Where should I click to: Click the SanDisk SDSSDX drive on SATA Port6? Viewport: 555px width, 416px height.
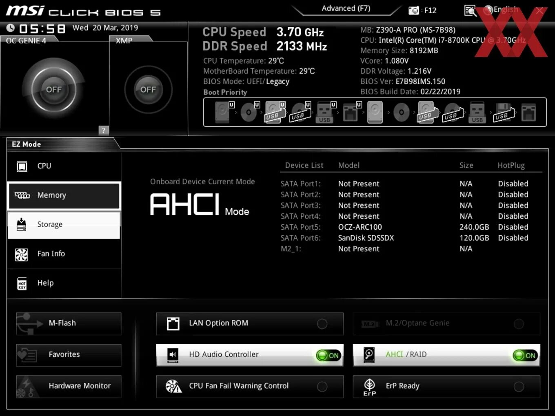[366, 238]
